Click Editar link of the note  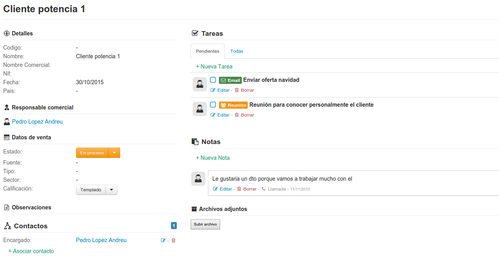click(x=226, y=189)
